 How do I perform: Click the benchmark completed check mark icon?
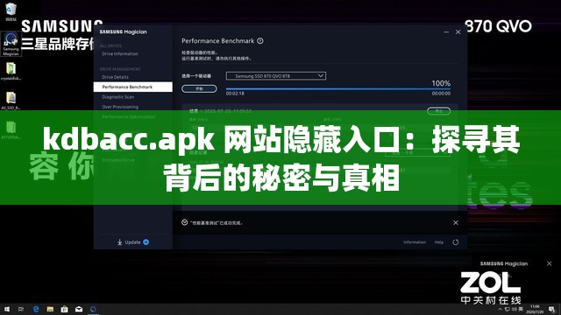point(185,222)
